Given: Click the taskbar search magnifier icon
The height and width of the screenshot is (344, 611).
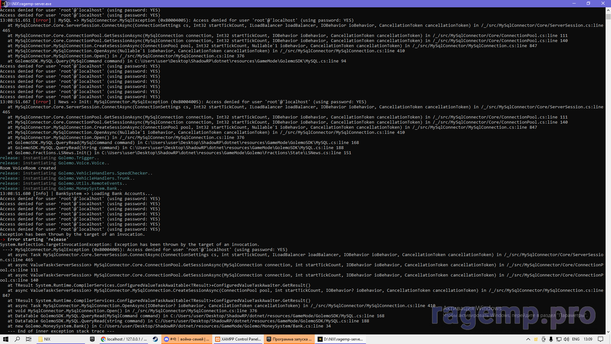Looking at the screenshot, I should [17, 339].
